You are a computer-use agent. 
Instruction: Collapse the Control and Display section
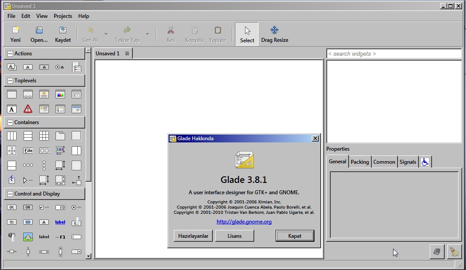point(10,194)
